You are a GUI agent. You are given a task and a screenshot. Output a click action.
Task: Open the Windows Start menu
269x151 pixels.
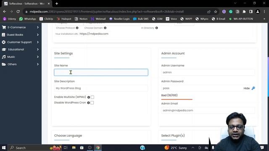(4, 148)
